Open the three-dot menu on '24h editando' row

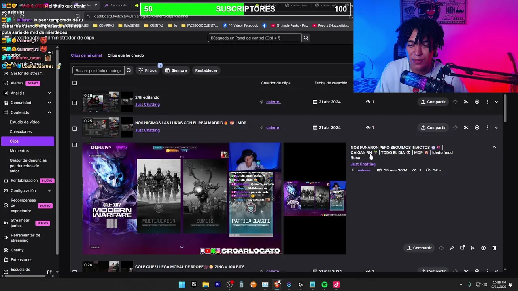pos(488,102)
